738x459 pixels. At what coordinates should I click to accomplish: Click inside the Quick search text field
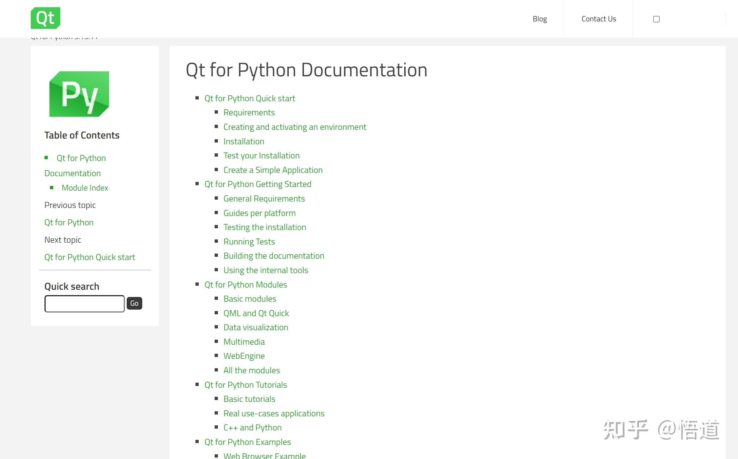tap(84, 303)
